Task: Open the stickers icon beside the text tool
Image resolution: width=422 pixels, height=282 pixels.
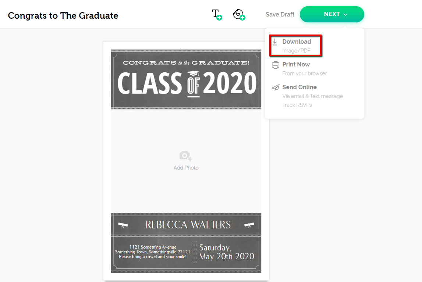Action: [238, 14]
